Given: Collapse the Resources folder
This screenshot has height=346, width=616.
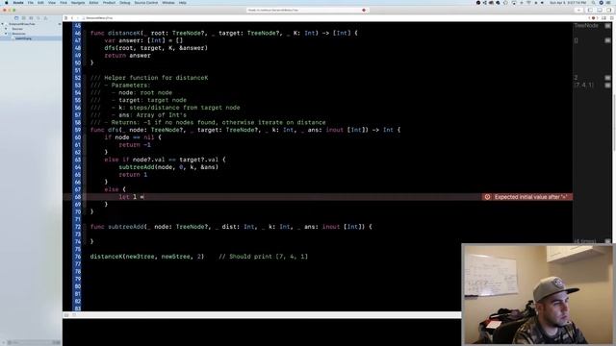Looking at the screenshot, I should pos(6,34).
